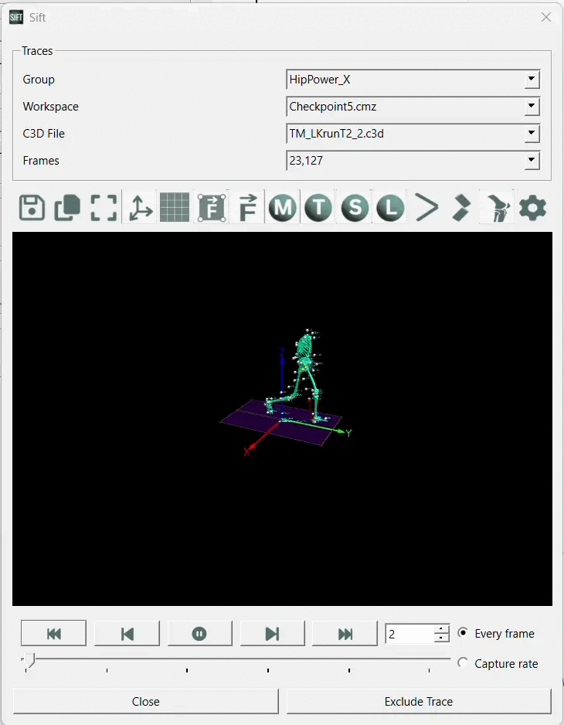Toggle the S sphere icon
The image size is (564, 725).
355,208
